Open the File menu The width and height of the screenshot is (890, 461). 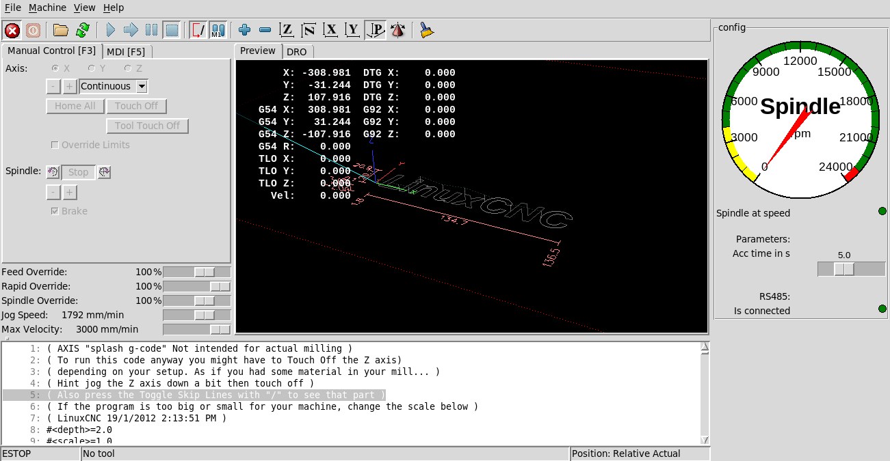pyautogui.click(x=13, y=8)
